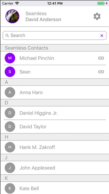
Task: Tap the magnifying glass search icon
Action: [7, 36]
